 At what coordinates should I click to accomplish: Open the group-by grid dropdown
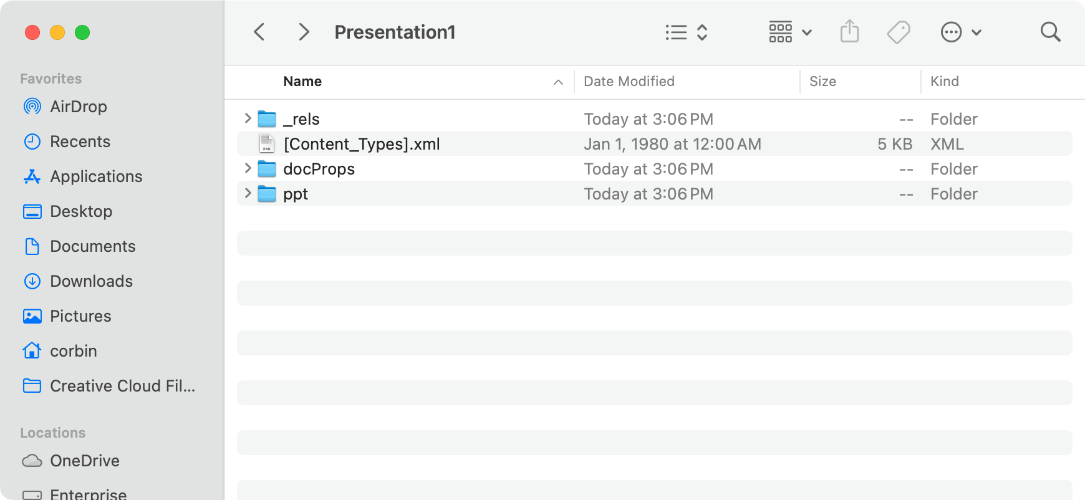790,32
